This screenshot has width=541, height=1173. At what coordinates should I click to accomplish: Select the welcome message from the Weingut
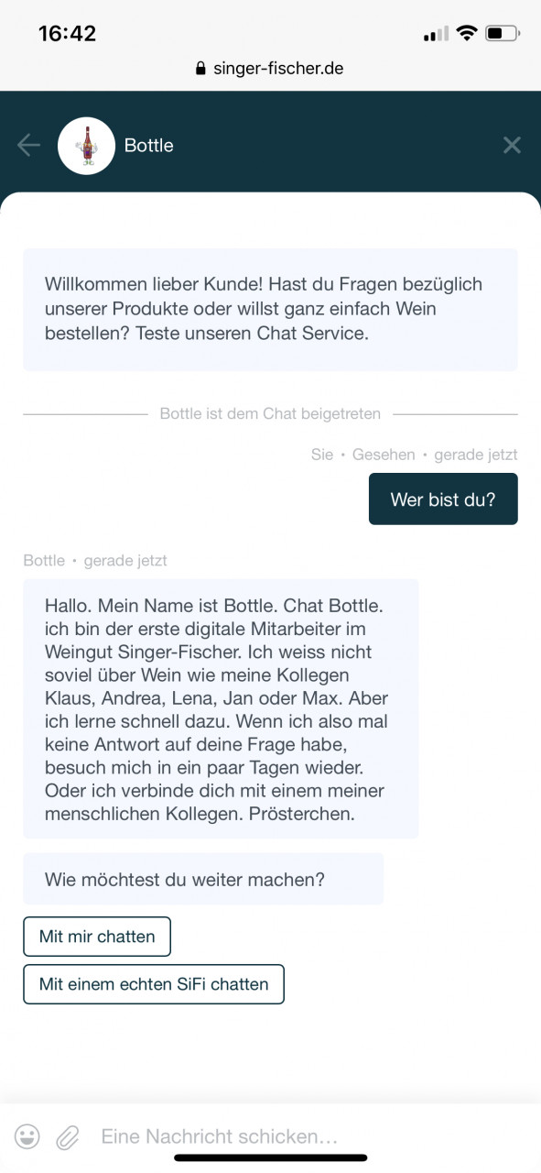click(270, 308)
